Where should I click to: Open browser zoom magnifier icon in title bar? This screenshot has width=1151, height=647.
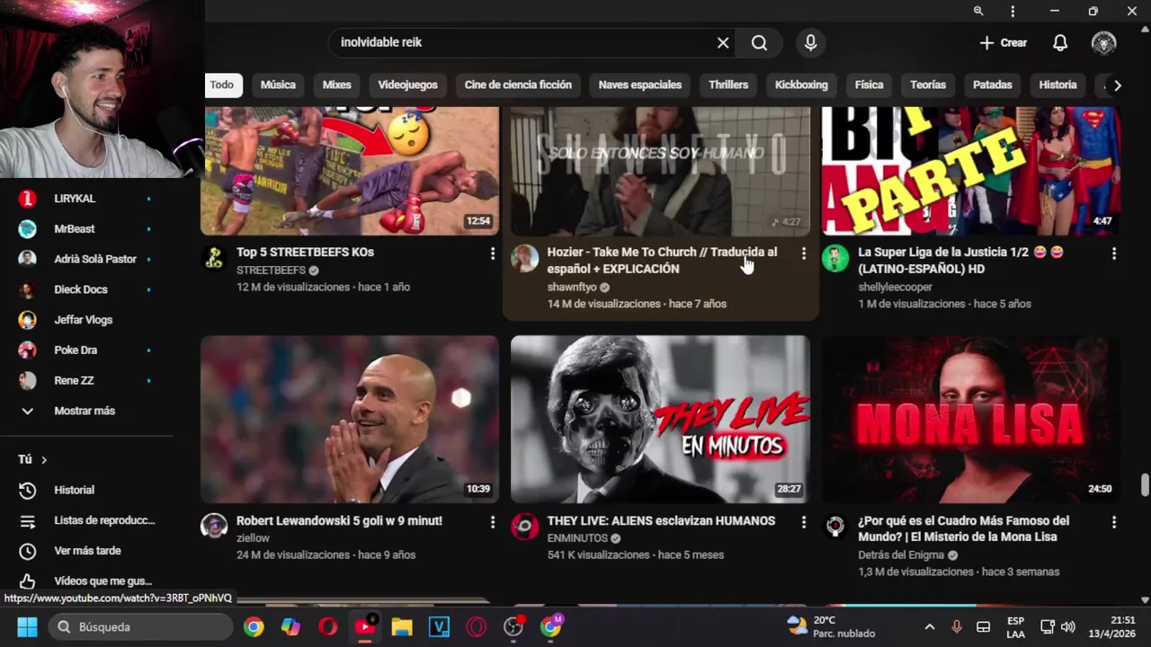(x=978, y=11)
